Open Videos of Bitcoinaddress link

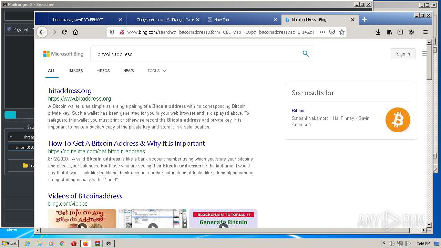[x=85, y=196]
